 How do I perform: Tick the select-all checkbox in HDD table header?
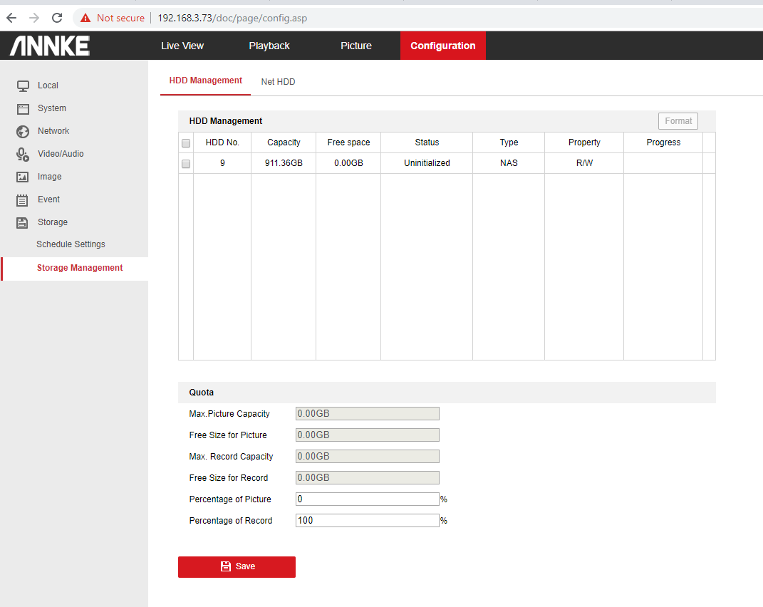pyautogui.click(x=186, y=143)
